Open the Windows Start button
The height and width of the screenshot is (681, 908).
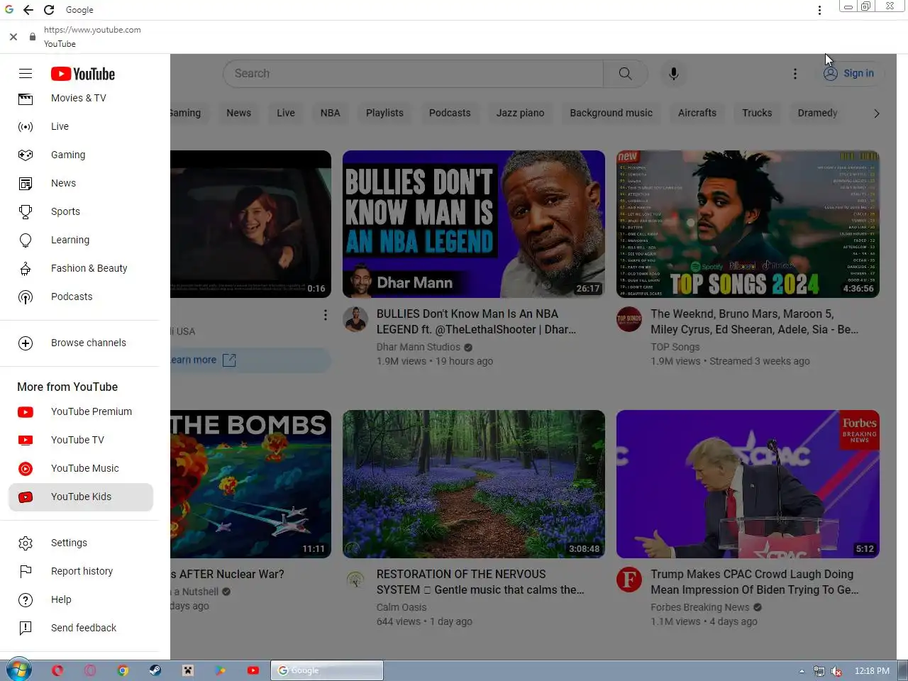tap(18, 670)
